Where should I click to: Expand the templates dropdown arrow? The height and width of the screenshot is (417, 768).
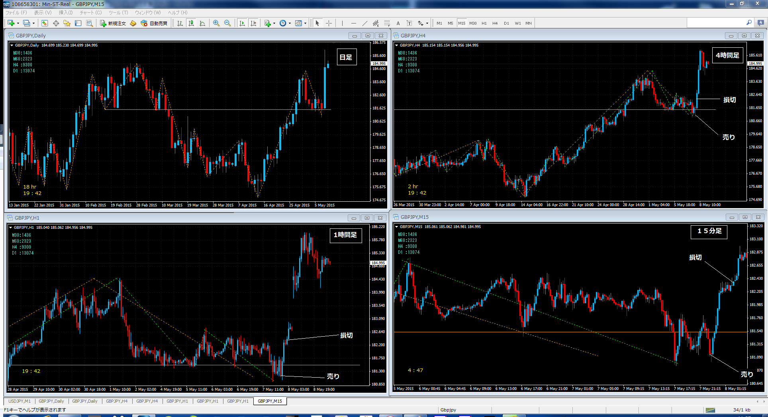[x=305, y=23]
